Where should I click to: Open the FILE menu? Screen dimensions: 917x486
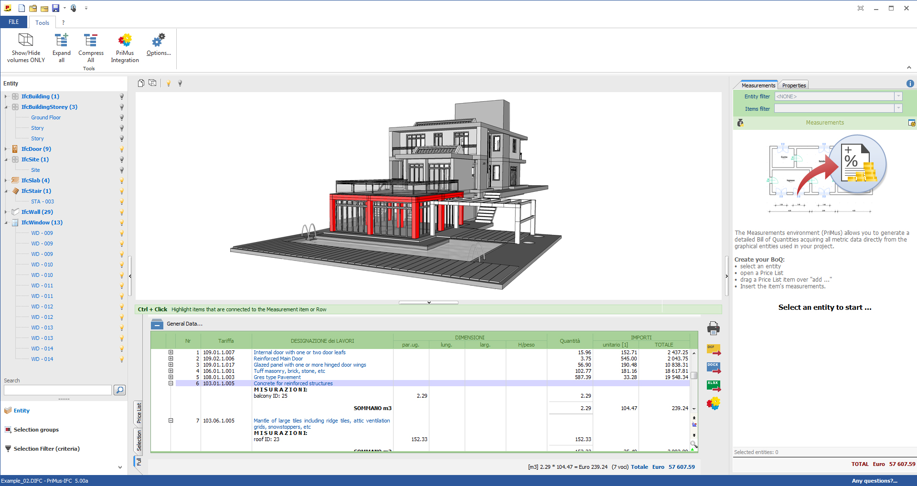coord(14,22)
